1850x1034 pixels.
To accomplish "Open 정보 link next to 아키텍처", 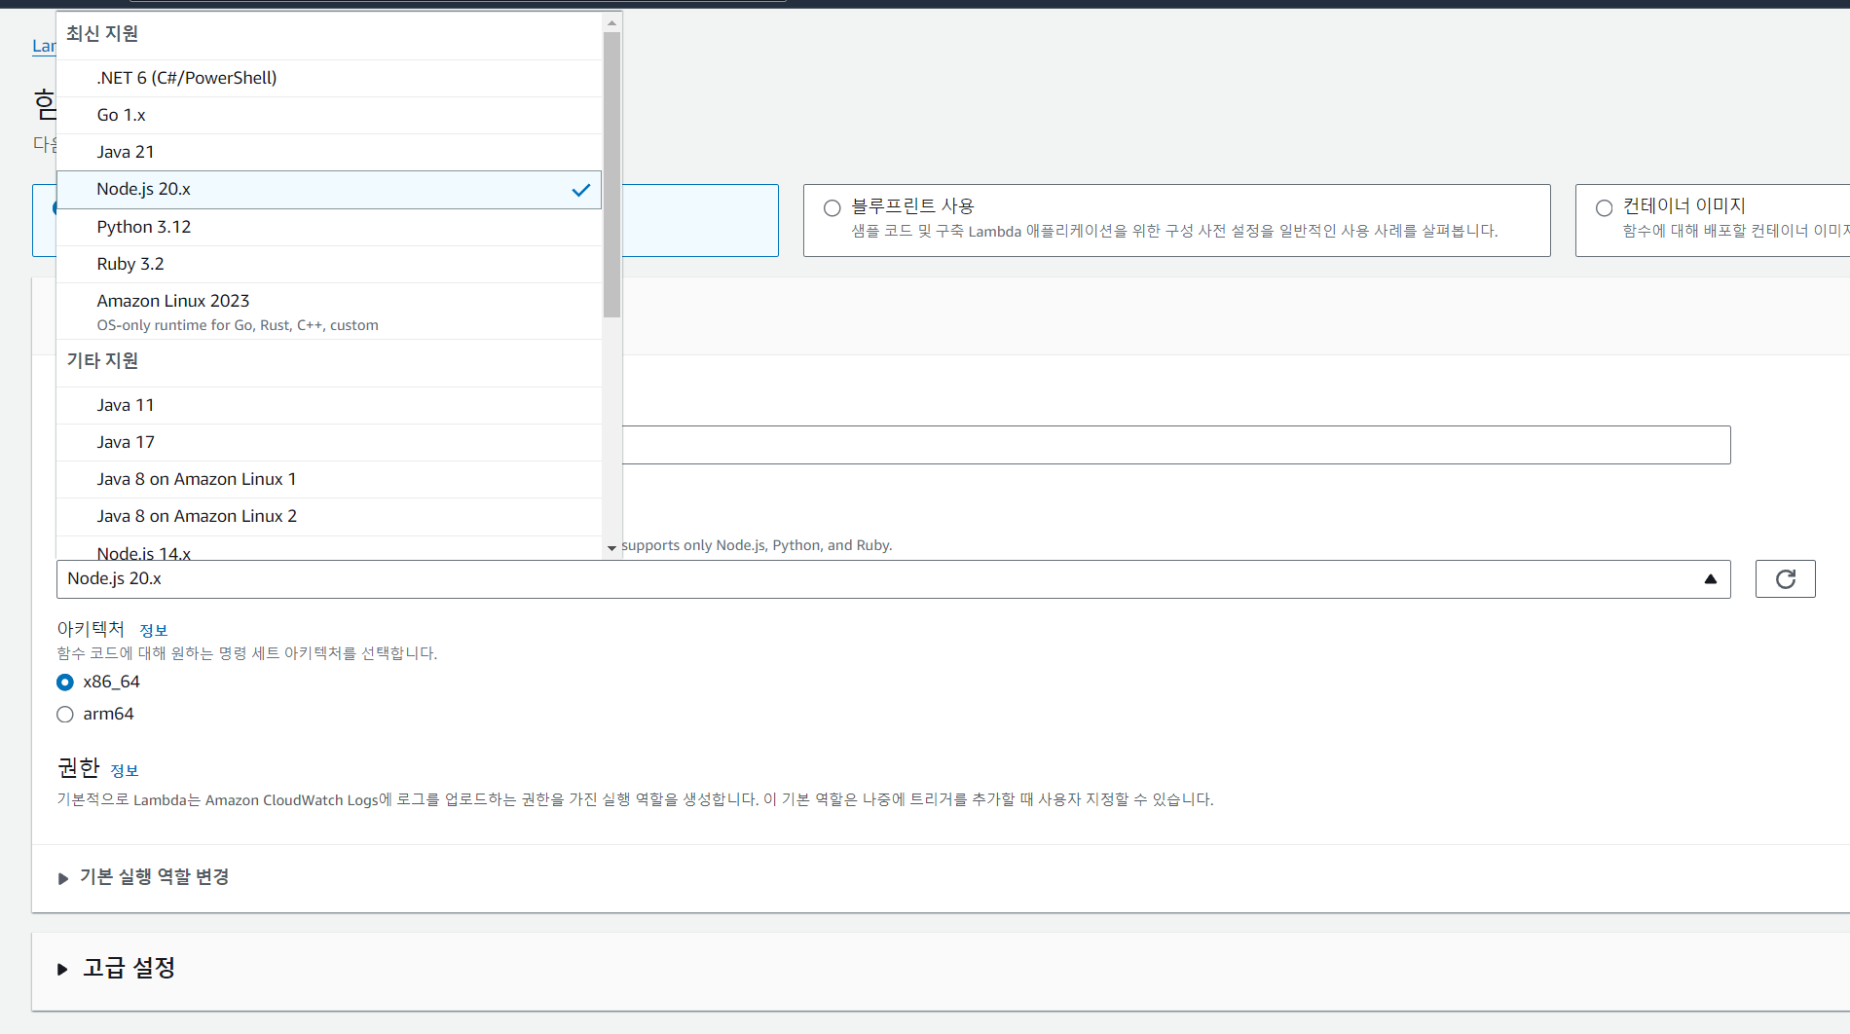I will pos(154,631).
